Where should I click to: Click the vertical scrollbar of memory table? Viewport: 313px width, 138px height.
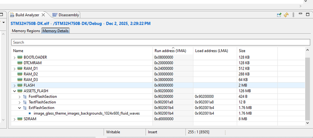tap(307, 87)
